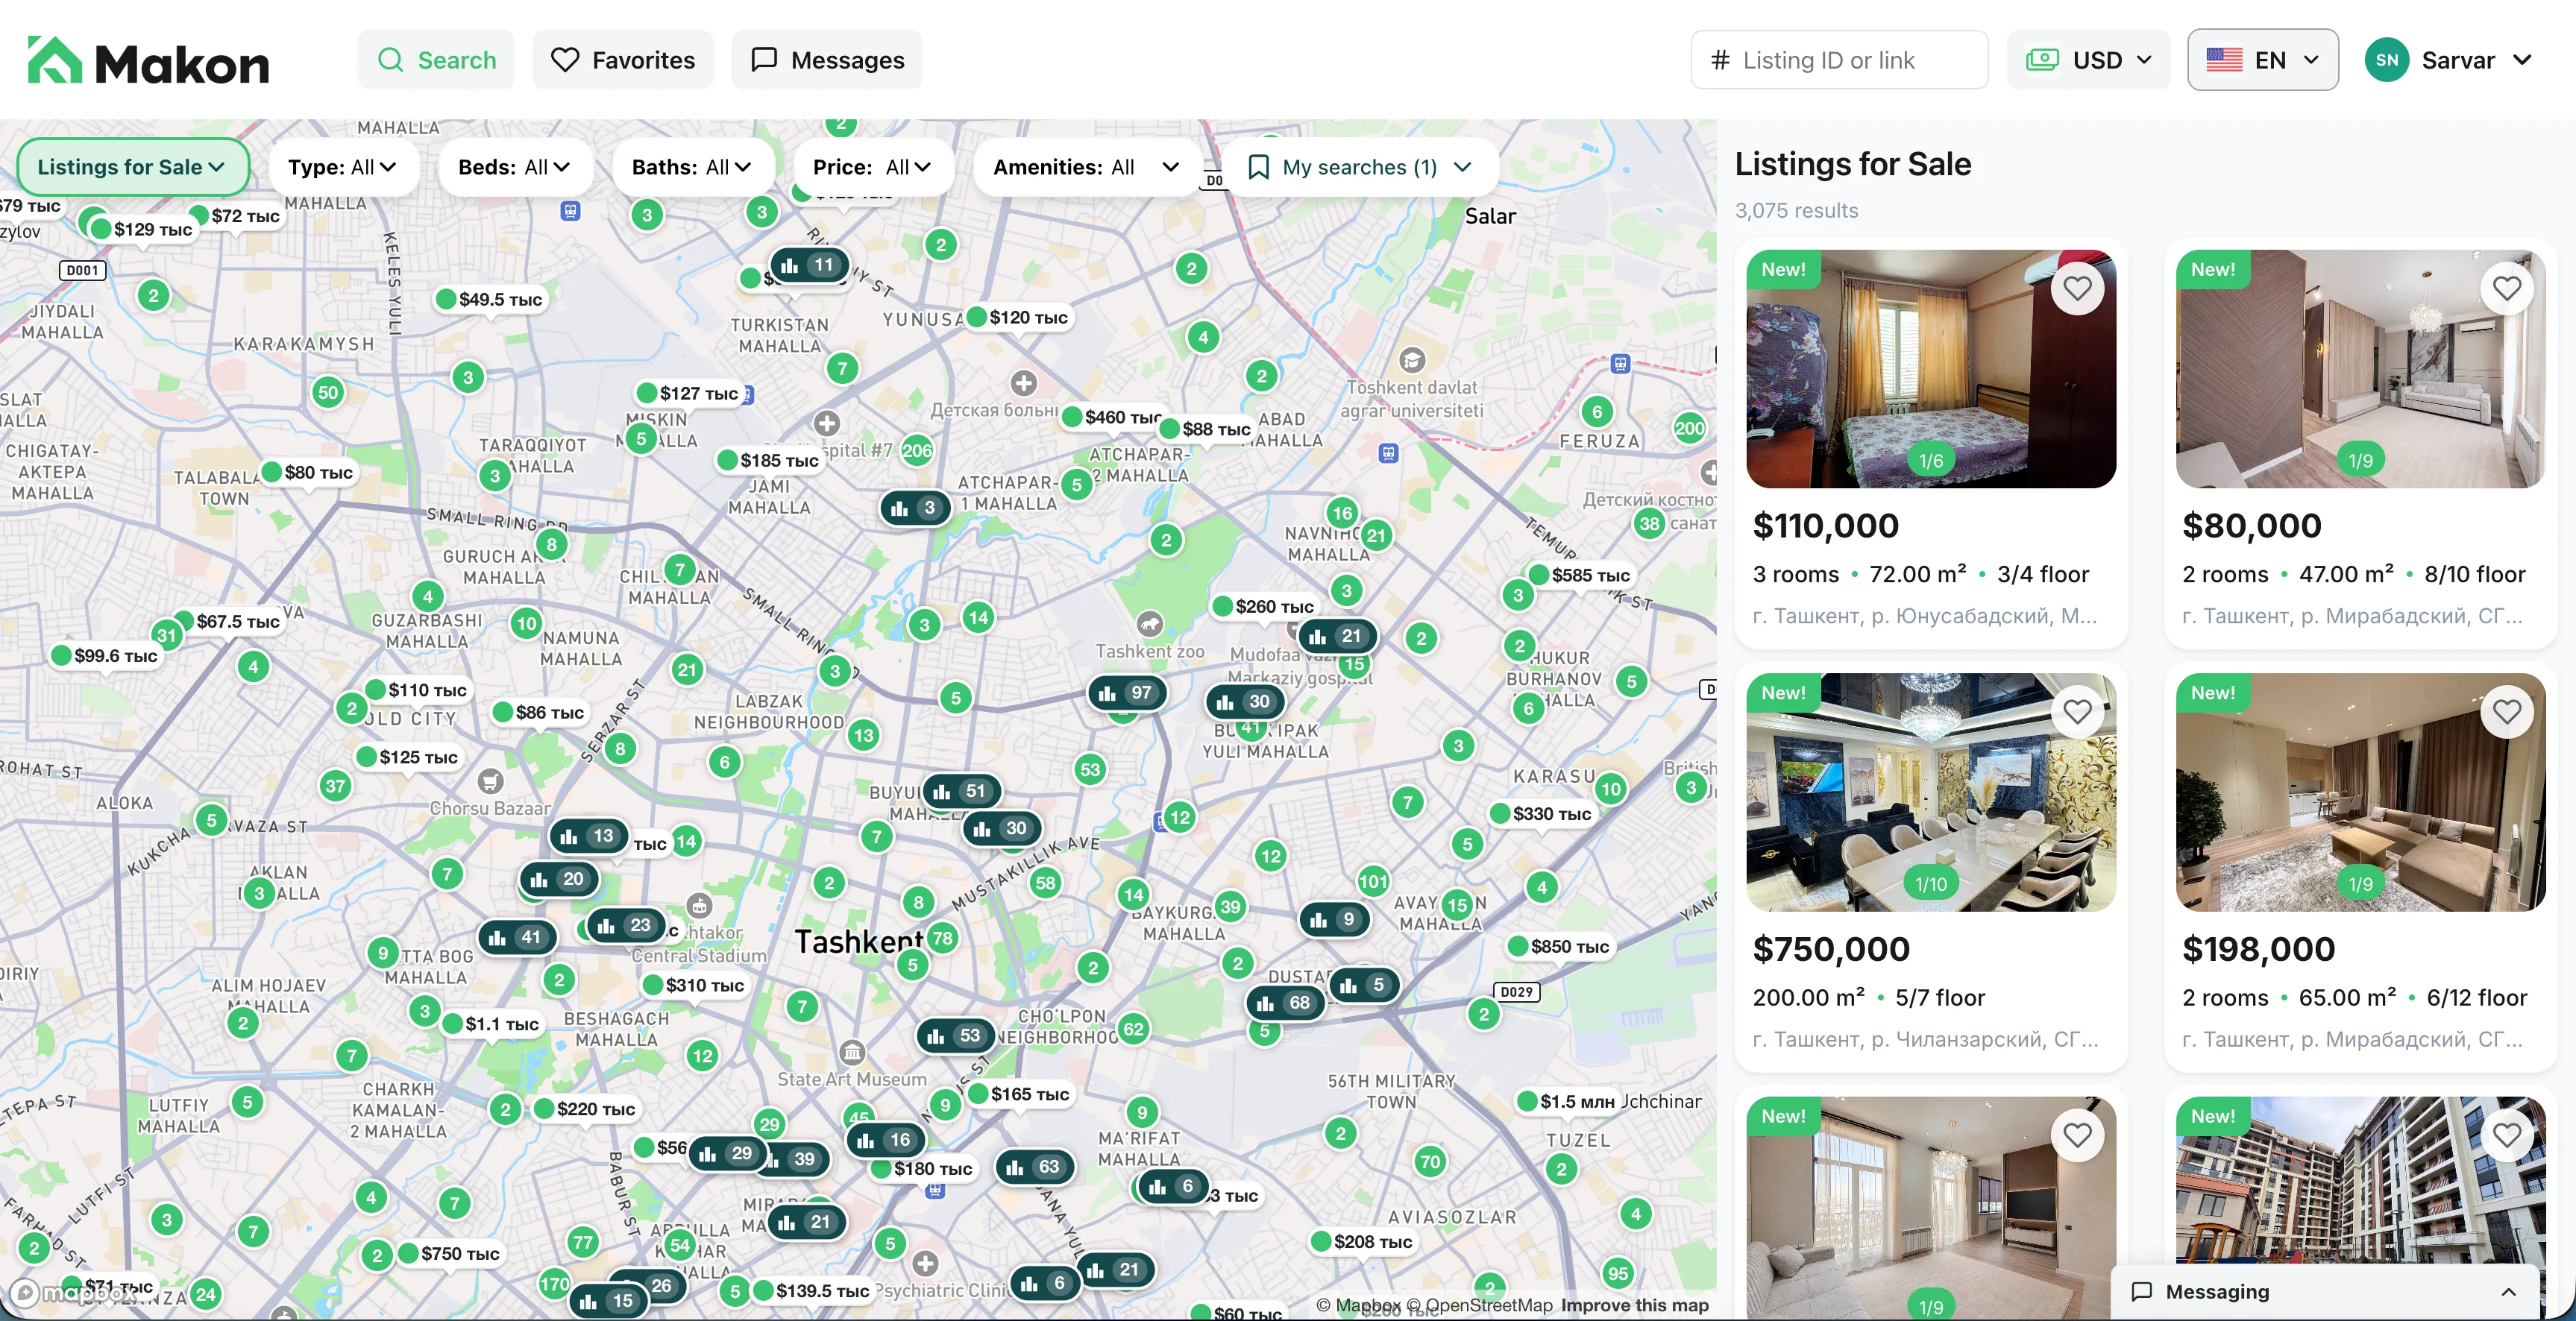Click the building cluster marker 13
This screenshot has height=1321, width=2576.
[588, 836]
